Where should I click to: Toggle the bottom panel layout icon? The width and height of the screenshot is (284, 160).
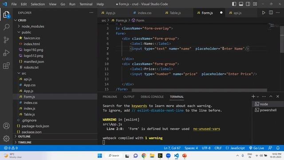click(241, 4)
